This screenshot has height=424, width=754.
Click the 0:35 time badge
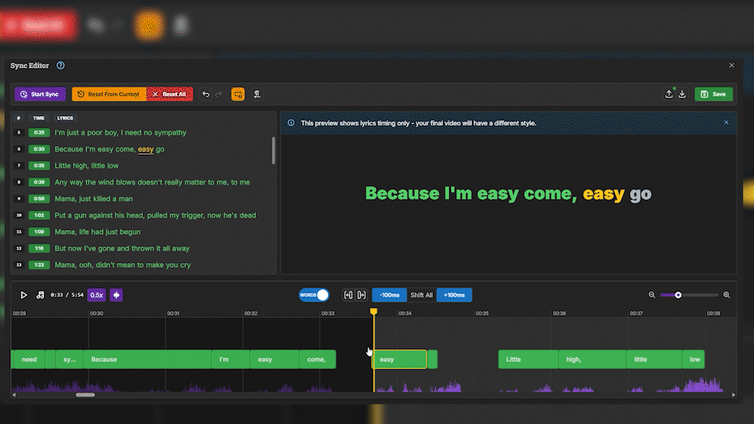point(39,166)
